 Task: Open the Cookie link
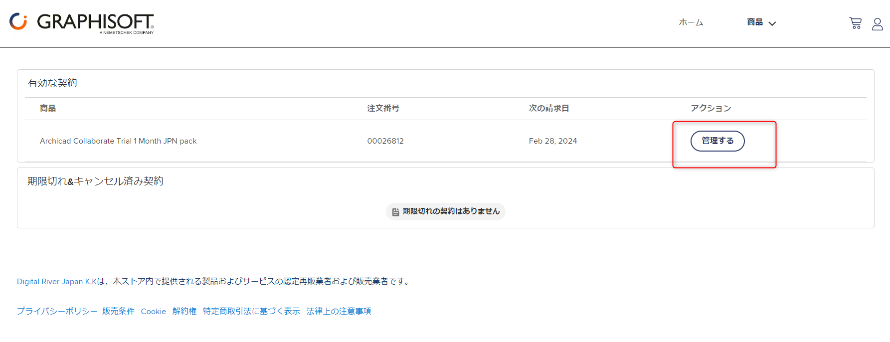[x=153, y=312]
